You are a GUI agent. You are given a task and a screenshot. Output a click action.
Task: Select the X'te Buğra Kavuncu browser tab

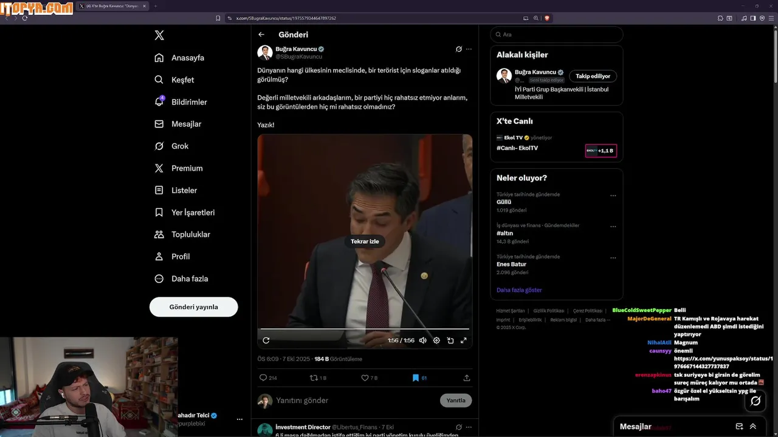coord(112,6)
